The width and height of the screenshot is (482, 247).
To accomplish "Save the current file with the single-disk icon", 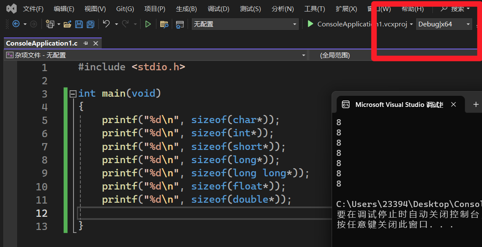I will click(x=79, y=24).
